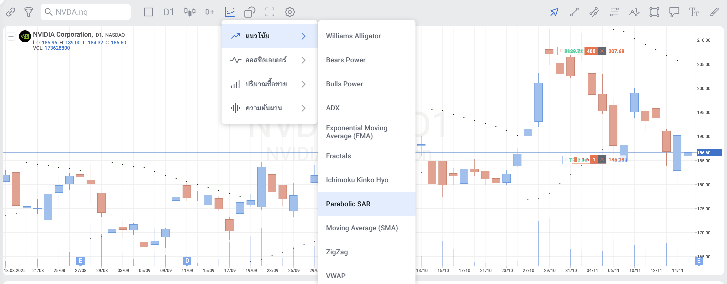This screenshot has height=284, width=727.
Task: Select the text label tool
Action: (x=694, y=12)
